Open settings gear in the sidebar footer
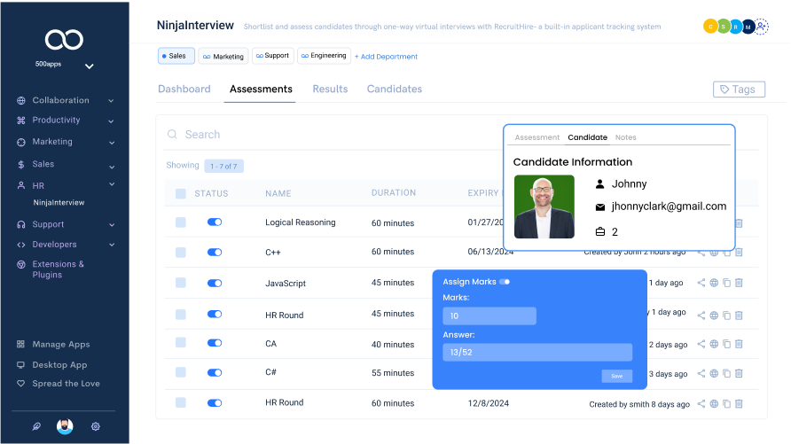The height and width of the screenshot is (444, 791). [x=96, y=426]
